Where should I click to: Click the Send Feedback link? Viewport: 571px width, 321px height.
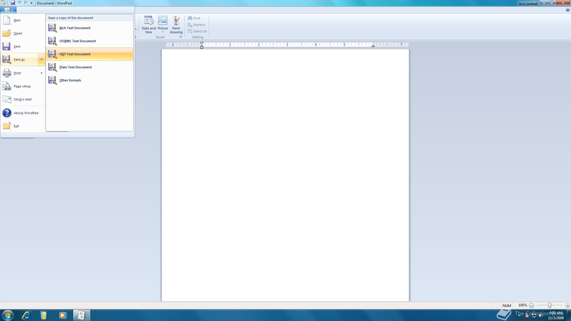(528, 4)
